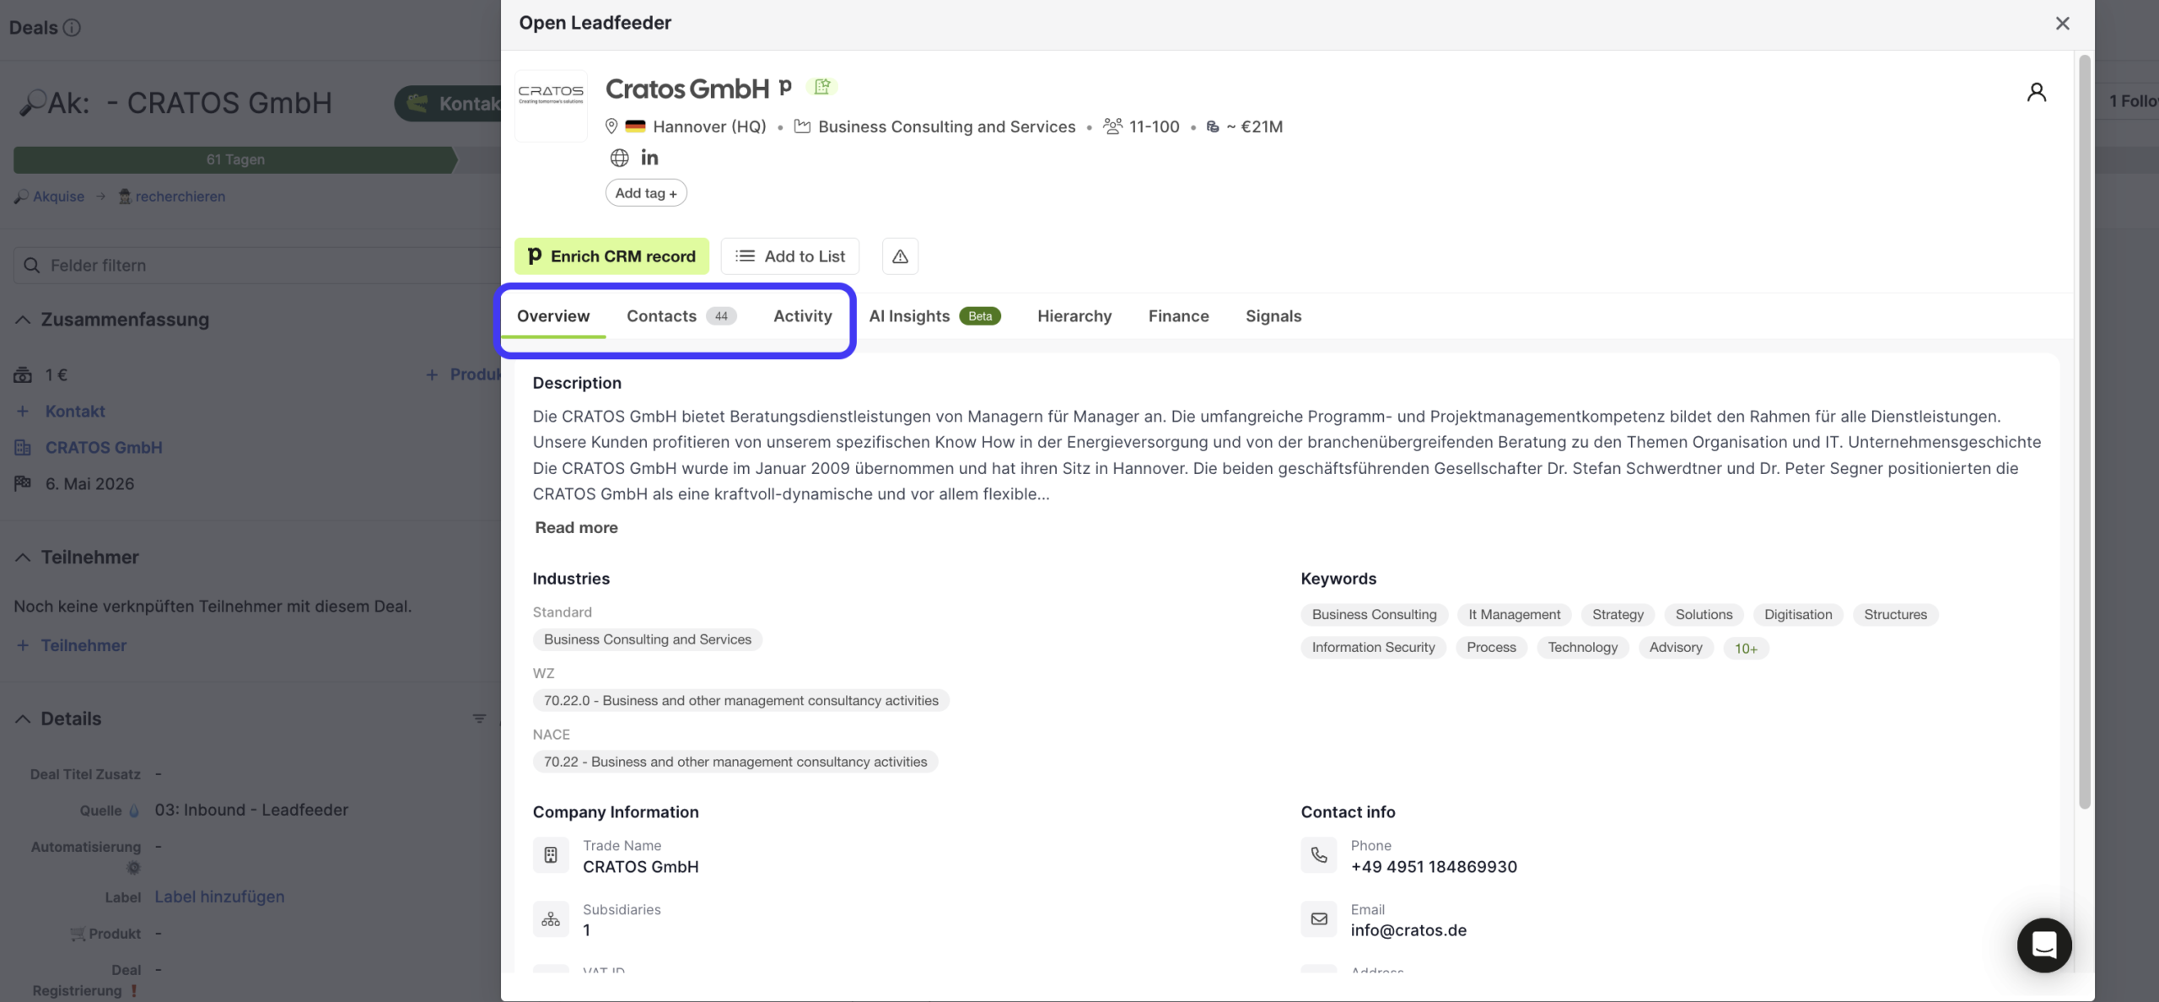The image size is (2159, 1002).
Task: Click the email envelope icon under Contact info
Action: point(1319,919)
